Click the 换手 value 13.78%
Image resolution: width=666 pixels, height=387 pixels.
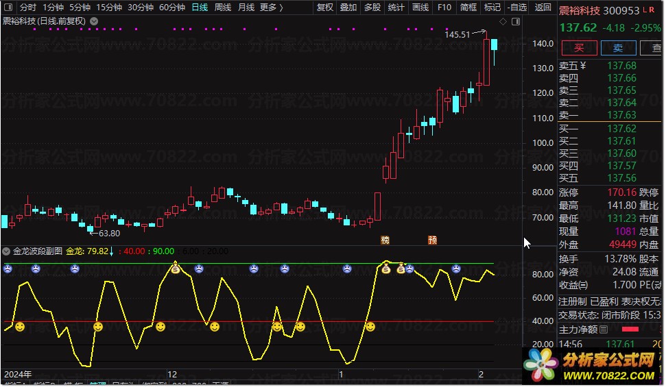click(x=621, y=259)
